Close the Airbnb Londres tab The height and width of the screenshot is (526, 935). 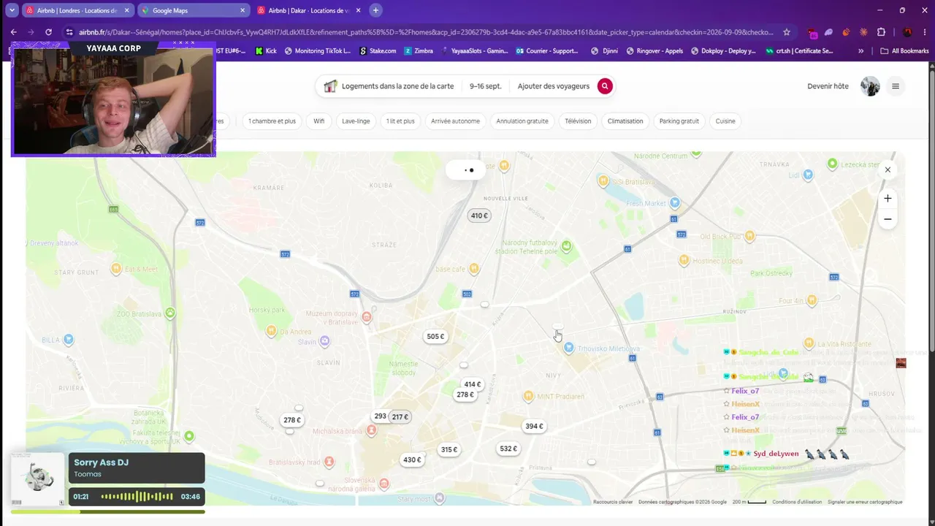(126, 10)
